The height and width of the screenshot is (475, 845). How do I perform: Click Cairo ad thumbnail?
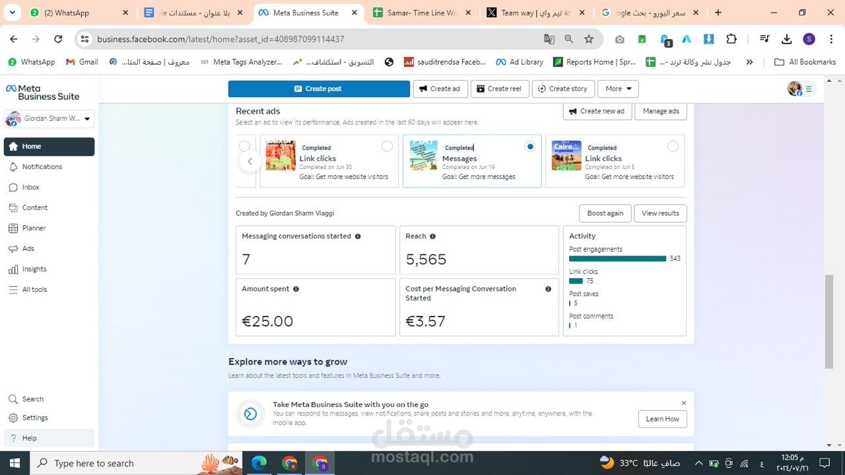[566, 156]
